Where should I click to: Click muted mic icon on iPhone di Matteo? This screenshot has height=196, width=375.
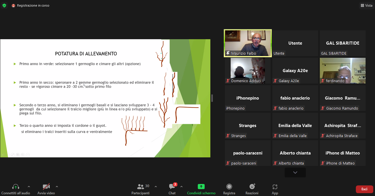click(323, 163)
